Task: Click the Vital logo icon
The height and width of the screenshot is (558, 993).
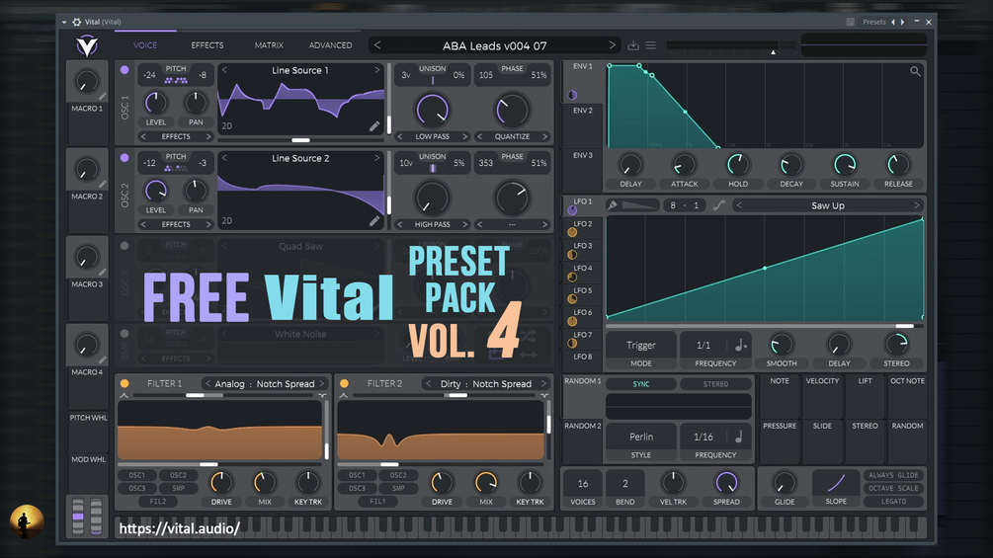Action: [x=87, y=45]
